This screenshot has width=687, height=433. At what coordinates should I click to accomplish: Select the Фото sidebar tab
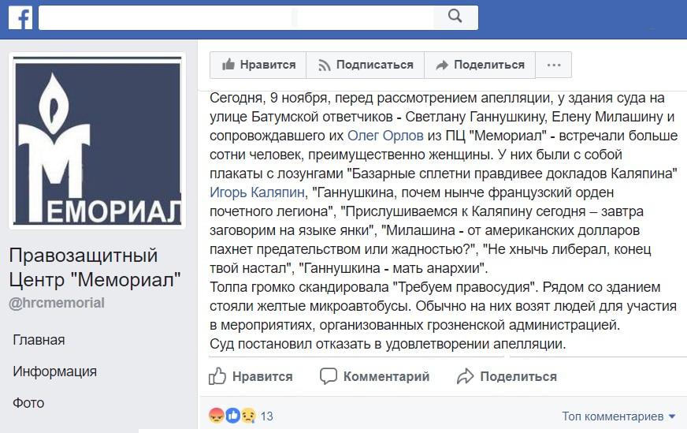coord(28,403)
